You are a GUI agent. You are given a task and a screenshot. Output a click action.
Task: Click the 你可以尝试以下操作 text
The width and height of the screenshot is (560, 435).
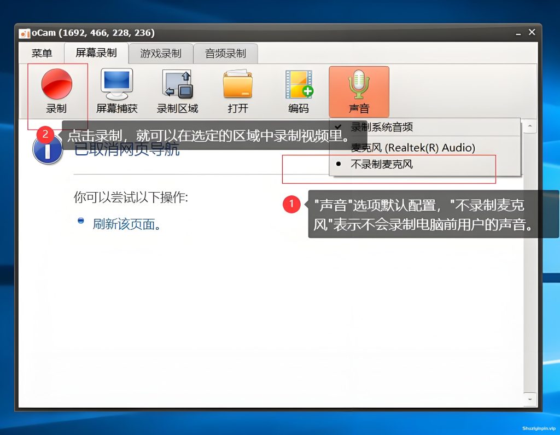(131, 198)
